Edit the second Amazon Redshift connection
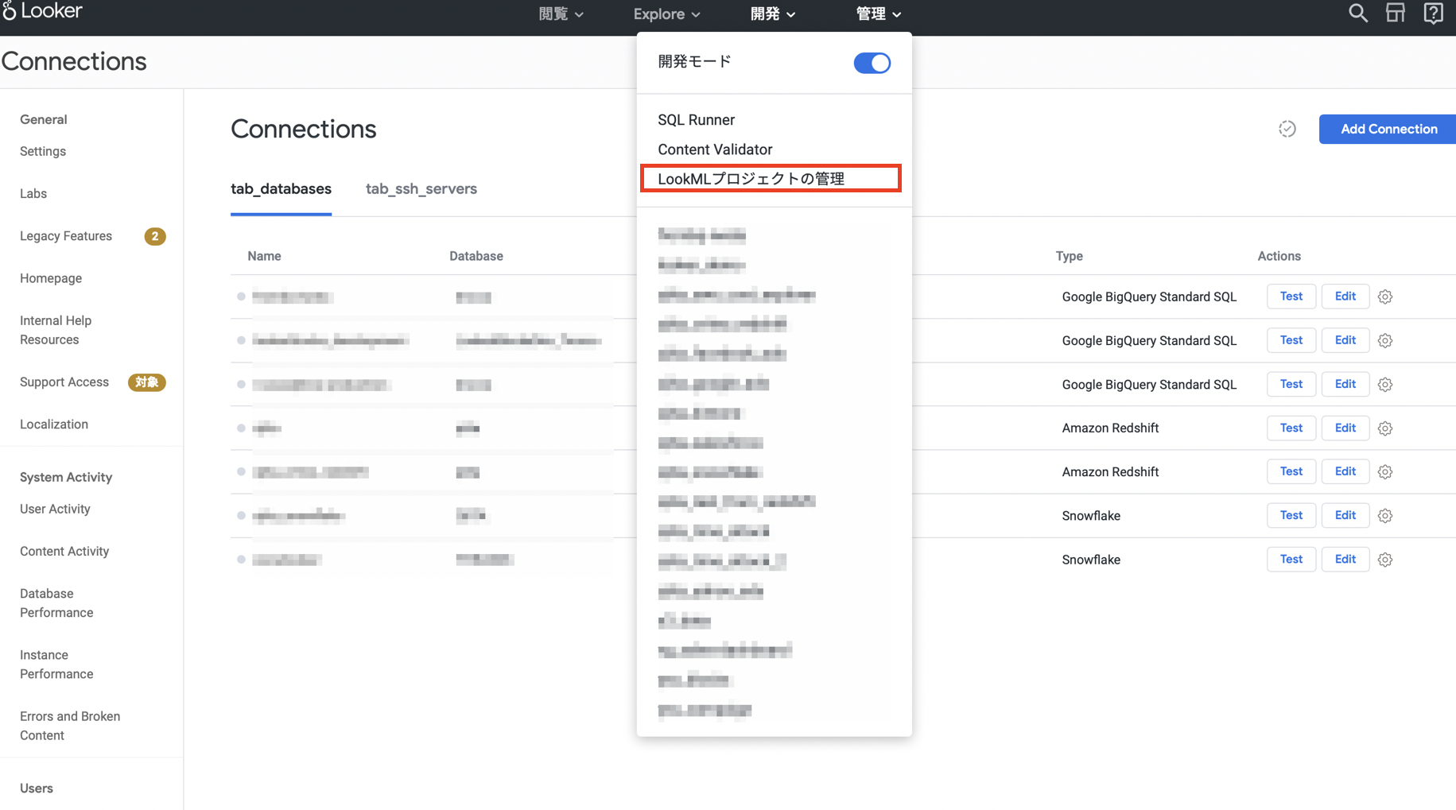 pyautogui.click(x=1345, y=471)
